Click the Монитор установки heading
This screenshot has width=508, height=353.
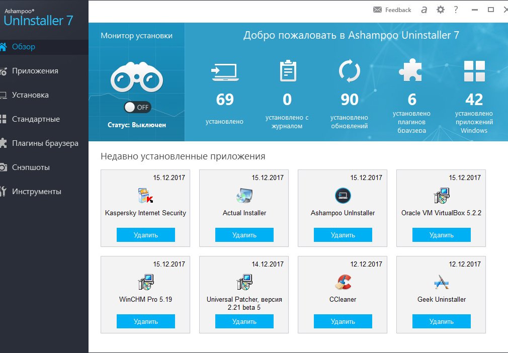136,36
